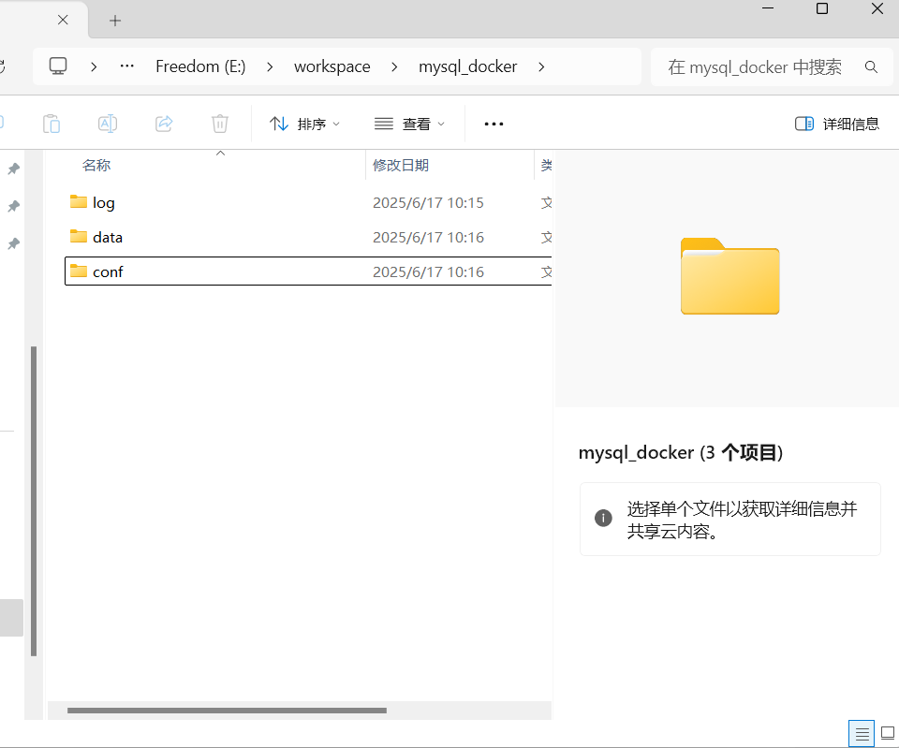Image resolution: width=899 pixels, height=748 pixels.
Task: Click the Share icon
Action: pos(164,123)
